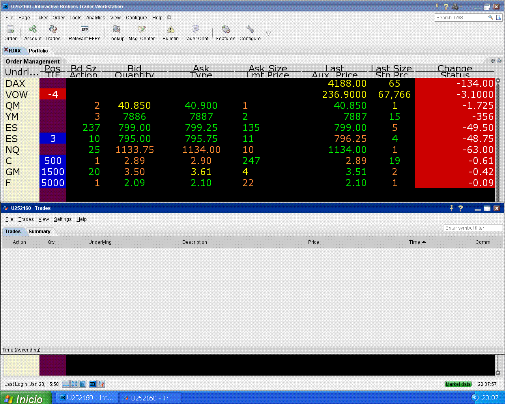Image resolution: width=505 pixels, height=404 pixels.
Task: Open the Windows Inicio start button
Action: pyautogui.click(x=26, y=398)
